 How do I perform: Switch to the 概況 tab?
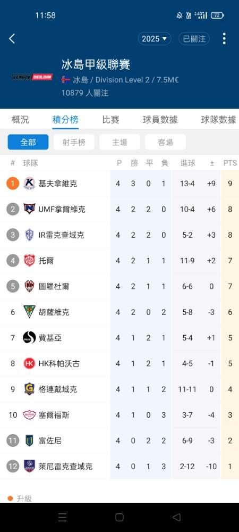tap(20, 119)
